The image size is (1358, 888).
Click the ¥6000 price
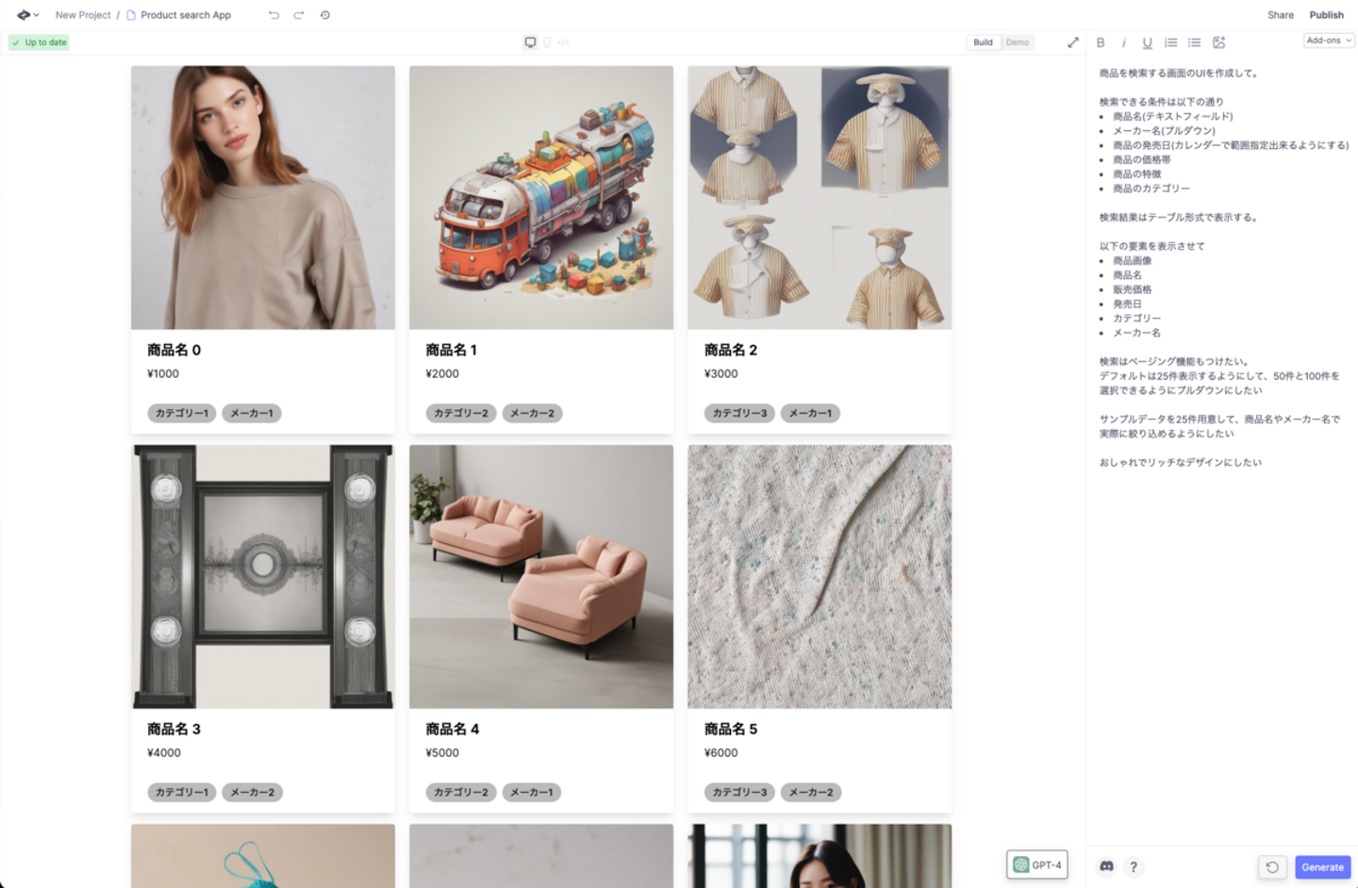[721, 752]
